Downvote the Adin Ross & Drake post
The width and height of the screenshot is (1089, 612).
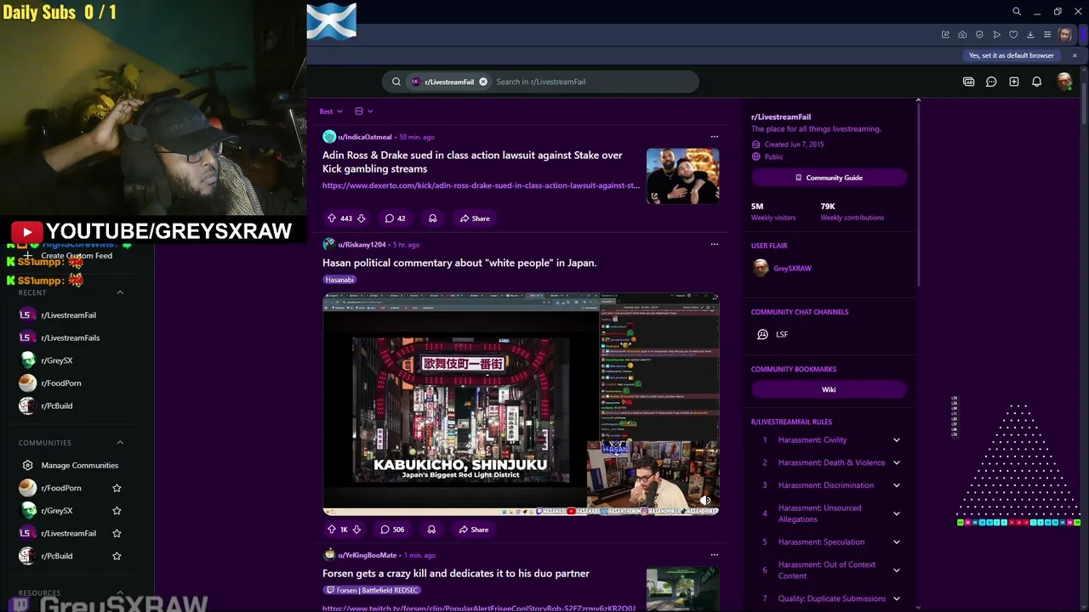click(x=361, y=218)
